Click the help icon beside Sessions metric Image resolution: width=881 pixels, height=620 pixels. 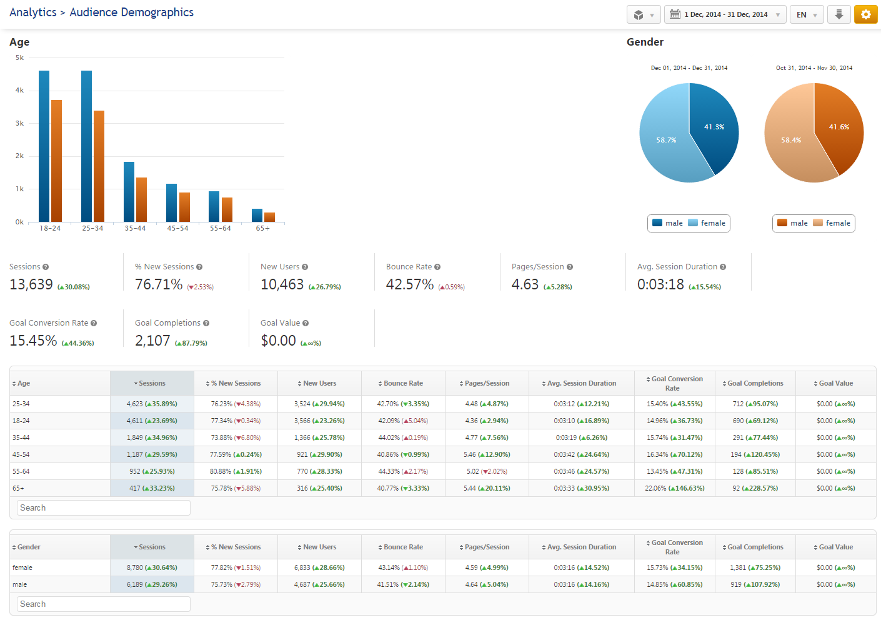(x=46, y=267)
